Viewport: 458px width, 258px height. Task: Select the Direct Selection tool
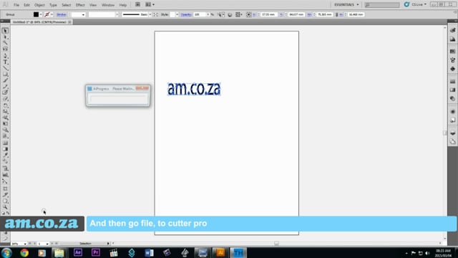point(5,37)
